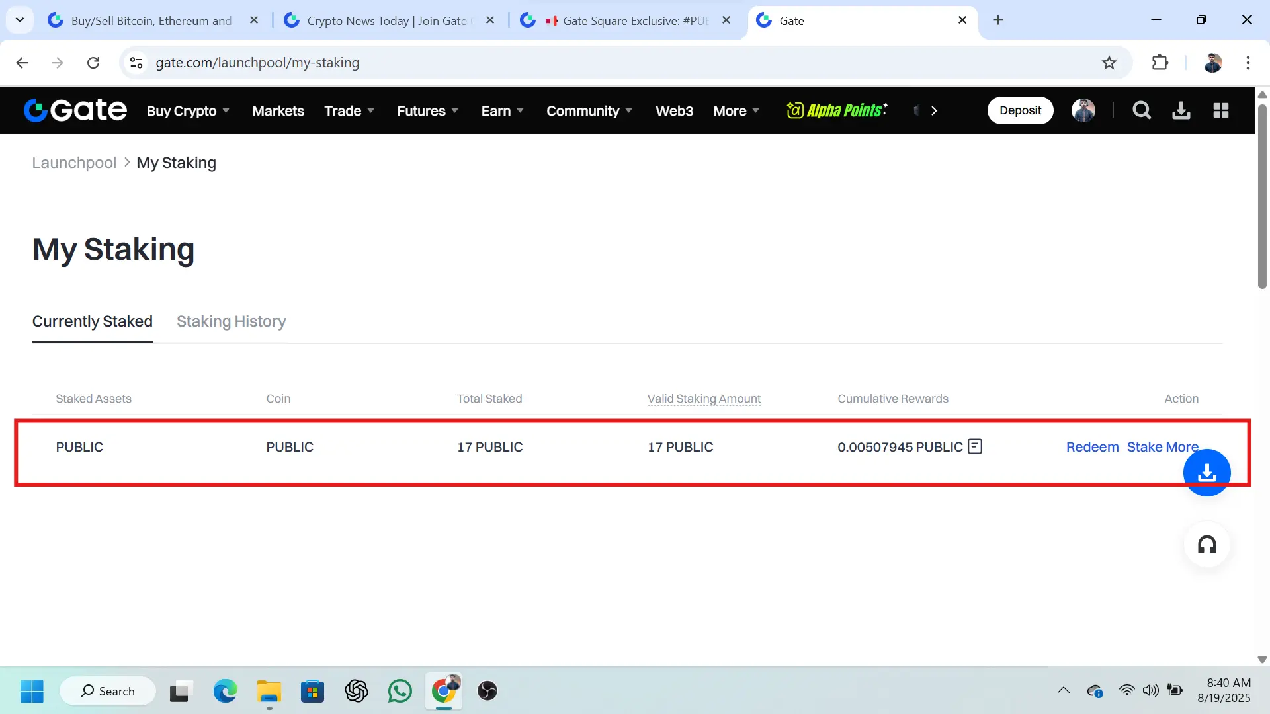Open a new browser tab
The image size is (1270, 714).
[x=998, y=20]
